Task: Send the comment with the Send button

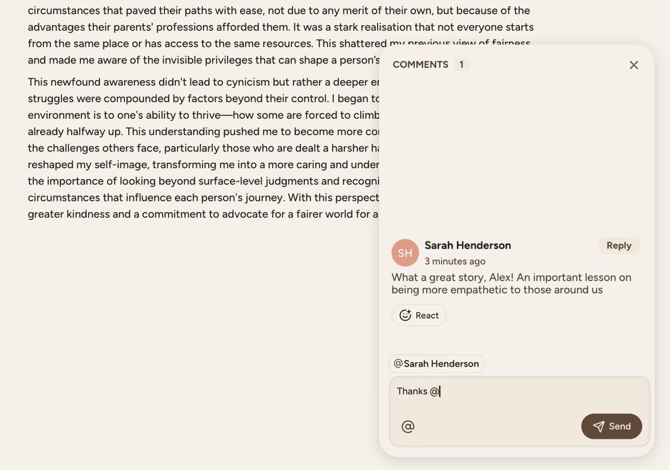Action: [611, 427]
